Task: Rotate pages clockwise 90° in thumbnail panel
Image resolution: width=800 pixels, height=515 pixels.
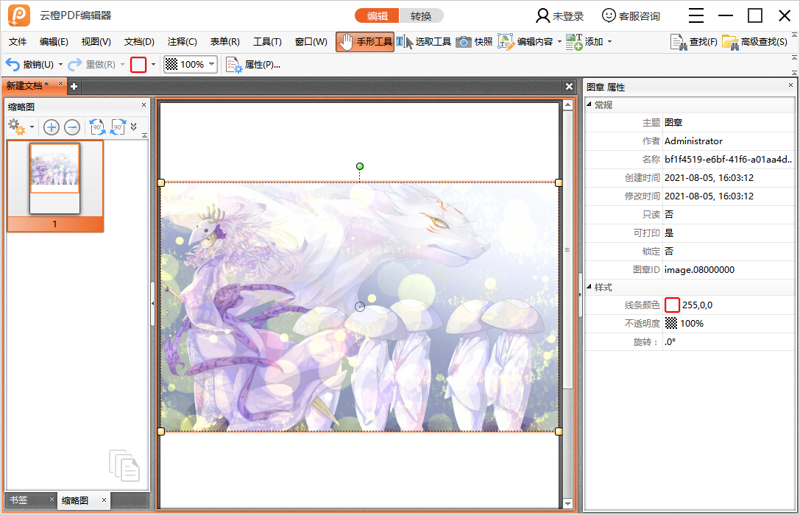Action: click(x=118, y=127)
